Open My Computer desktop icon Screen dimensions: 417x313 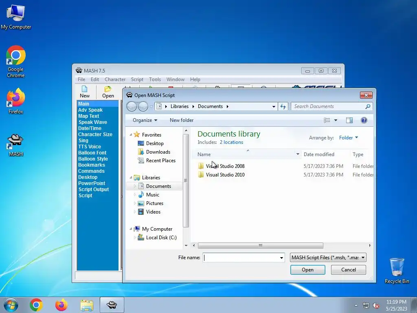click(x=16, y=17)
